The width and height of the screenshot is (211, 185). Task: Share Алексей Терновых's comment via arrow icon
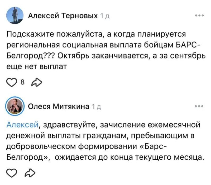tap(36, 82)
